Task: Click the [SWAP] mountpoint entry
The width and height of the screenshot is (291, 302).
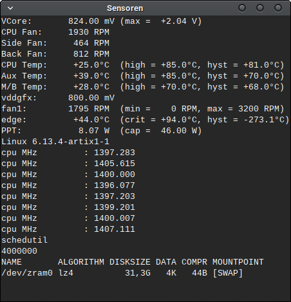Action: coord(228,273)
